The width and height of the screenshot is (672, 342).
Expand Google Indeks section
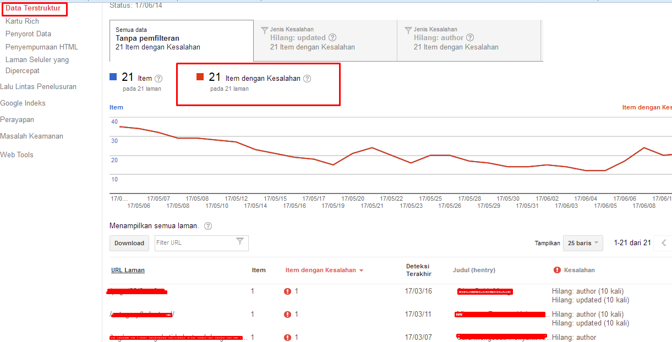click(23, 103)
